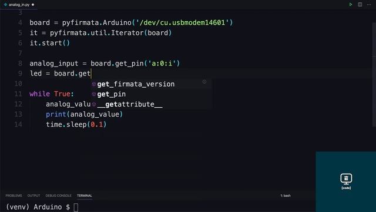
Task: Show suggestion details info icon
Action: [x=204, y=82]
